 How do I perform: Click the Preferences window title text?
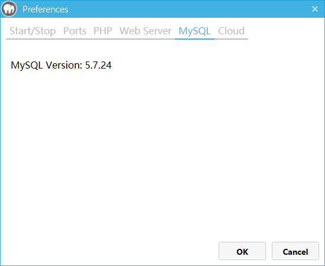[x=45, y=9]
